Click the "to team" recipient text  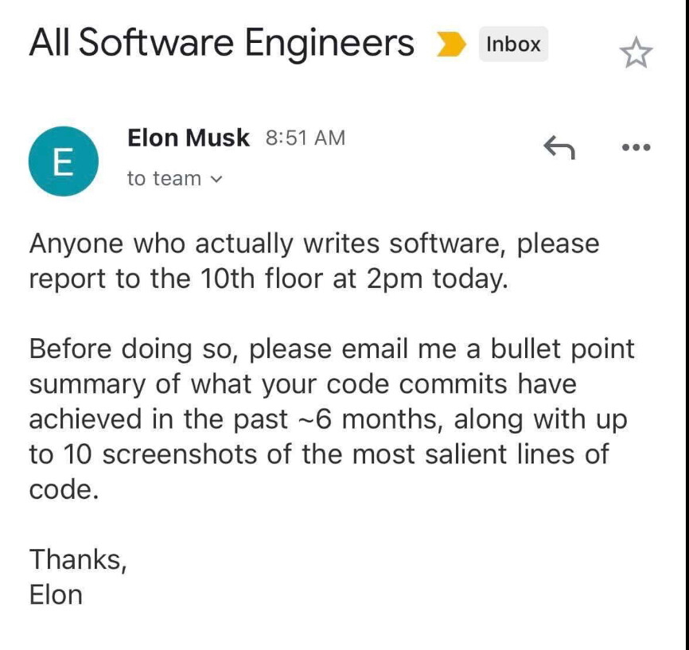pos(164,179)
